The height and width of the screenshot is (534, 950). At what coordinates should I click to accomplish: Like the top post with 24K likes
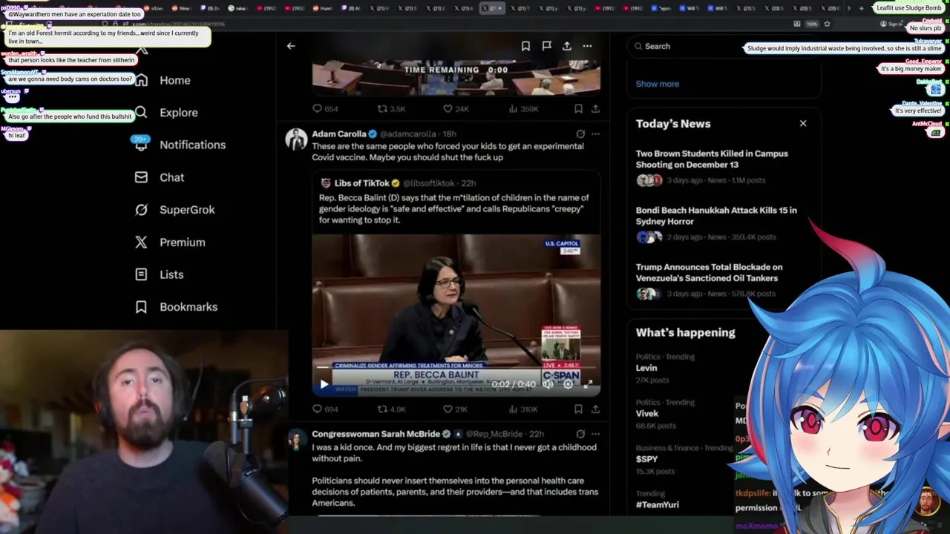[x=455, y=109]
